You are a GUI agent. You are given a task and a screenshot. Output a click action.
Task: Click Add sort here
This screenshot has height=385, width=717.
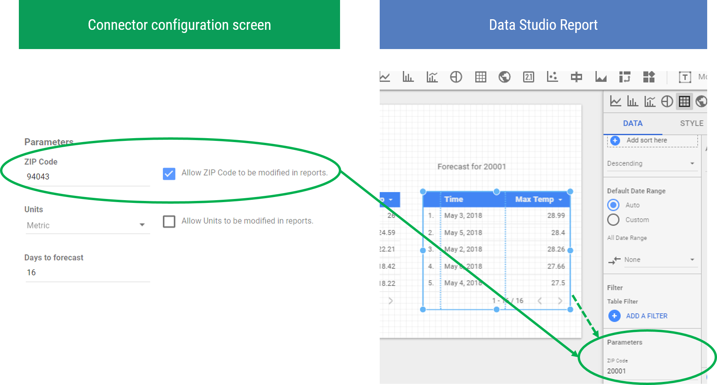pyautogui.click(x=646, y=140)
